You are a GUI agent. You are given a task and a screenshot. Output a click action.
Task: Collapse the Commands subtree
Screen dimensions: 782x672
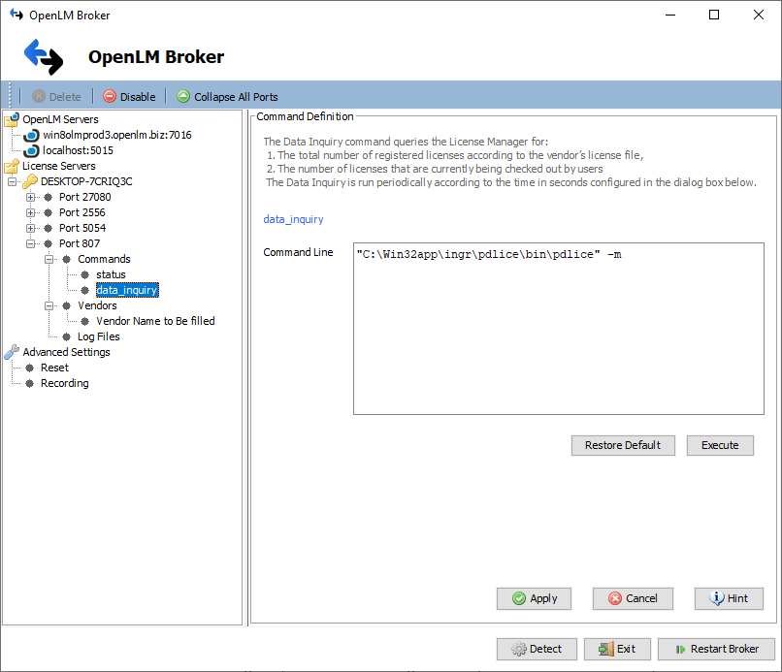[x=49, y=260]
